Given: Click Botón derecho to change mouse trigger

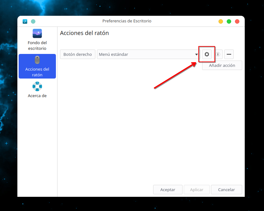Looking at the screenshot, I should [x=78, y=54].
